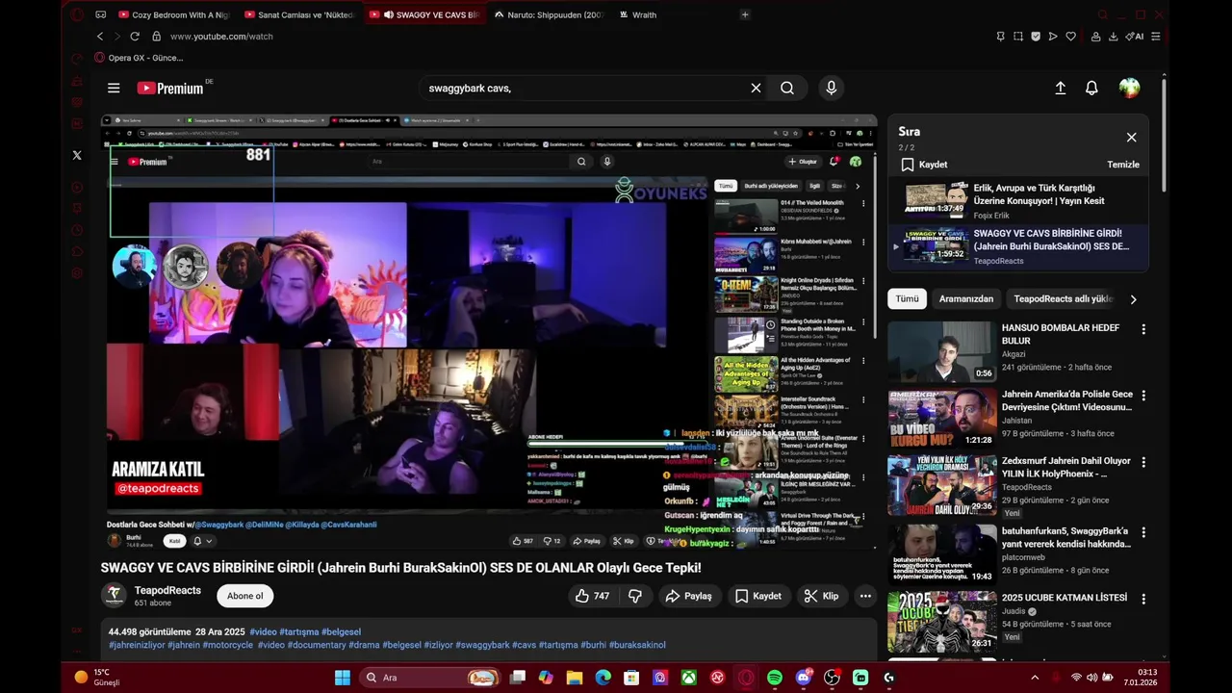The width and height of the screenshot is (1232, 693).
Task: Open the downloads icon in Opera toolbar
Action: 1114,37
